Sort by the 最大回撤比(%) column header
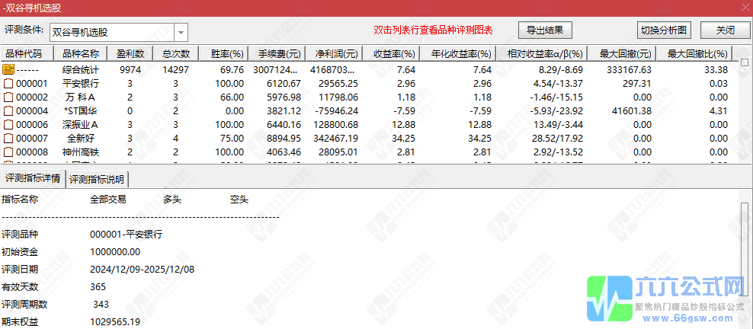This screenshot has width=753, height=329. click(694, 53)
